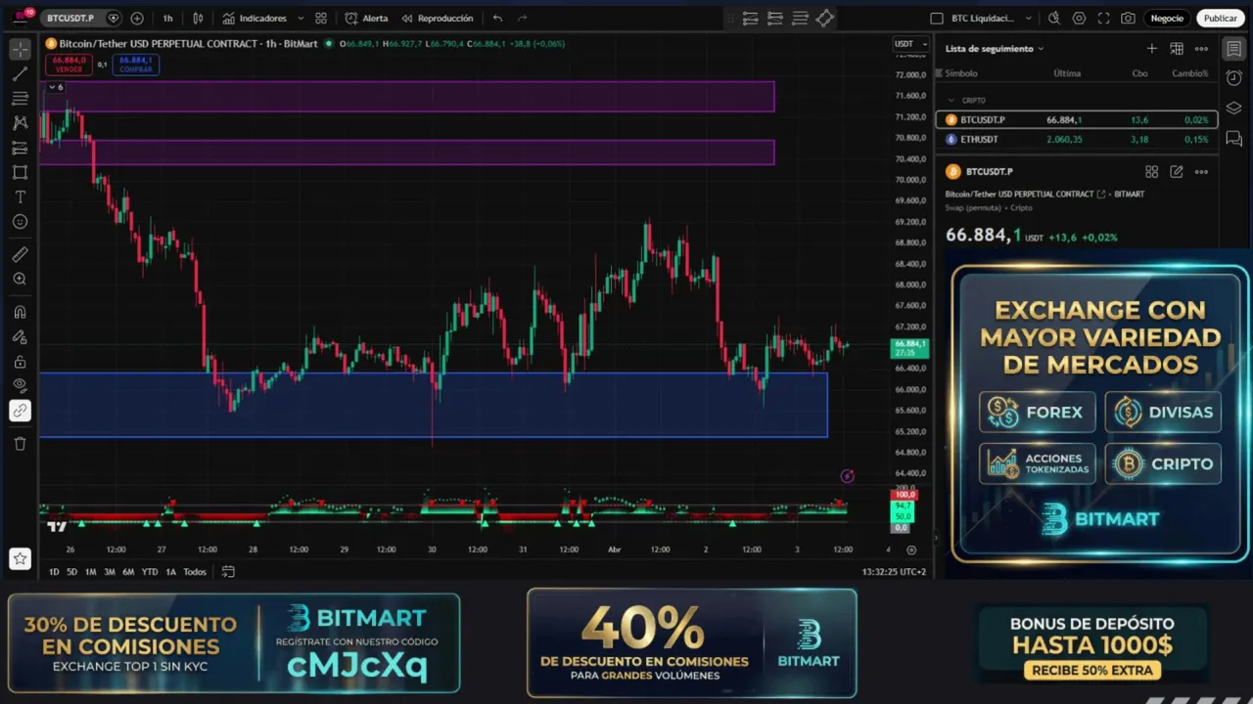The width and height of the screenshot is (1253, 704).
Task: Collapse the CRIPTO watchlist section
Action: 951,100
